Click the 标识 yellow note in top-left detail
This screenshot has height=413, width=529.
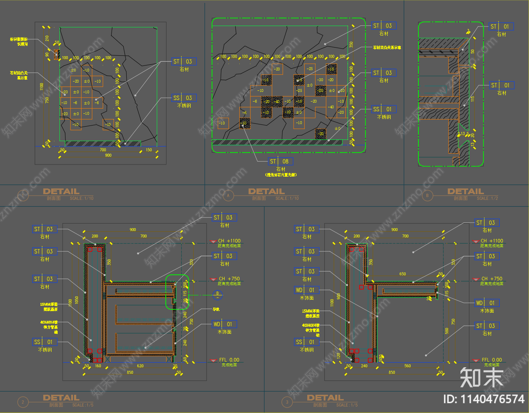19,41
